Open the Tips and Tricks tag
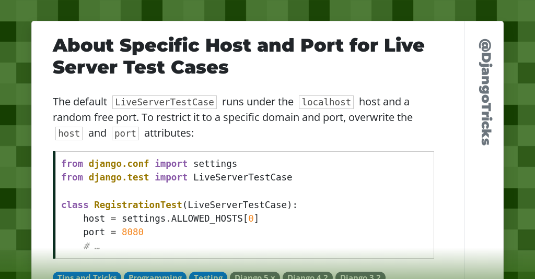This screenshot has height=279, width=535. click(87, 276)
